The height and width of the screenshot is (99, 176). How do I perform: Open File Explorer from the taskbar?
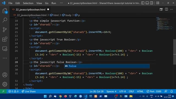click(x=131, y=96)
